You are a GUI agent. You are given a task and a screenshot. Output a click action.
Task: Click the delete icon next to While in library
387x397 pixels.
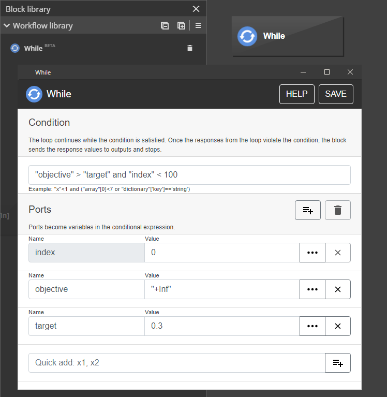(x=189, y=48)
